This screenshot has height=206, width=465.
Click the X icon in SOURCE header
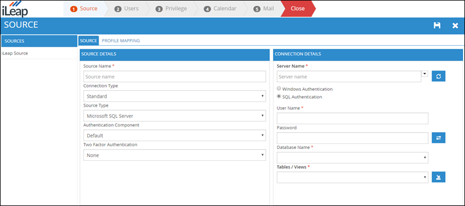click(455, 26)
